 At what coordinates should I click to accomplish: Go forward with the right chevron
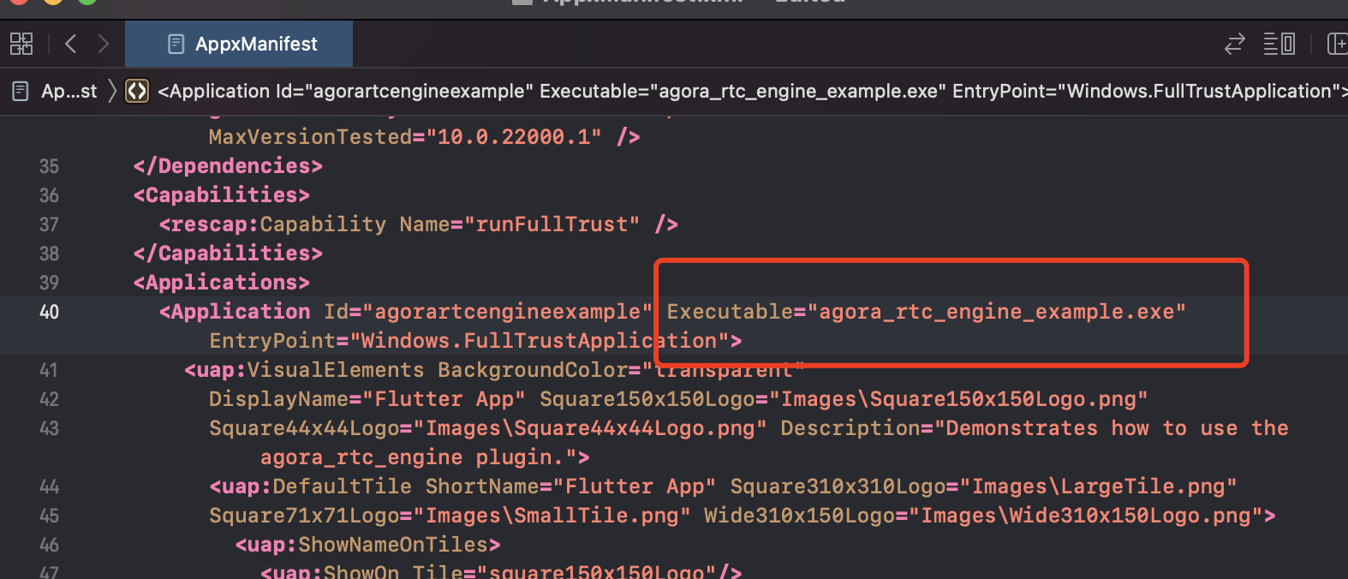(x=104, y=44)
